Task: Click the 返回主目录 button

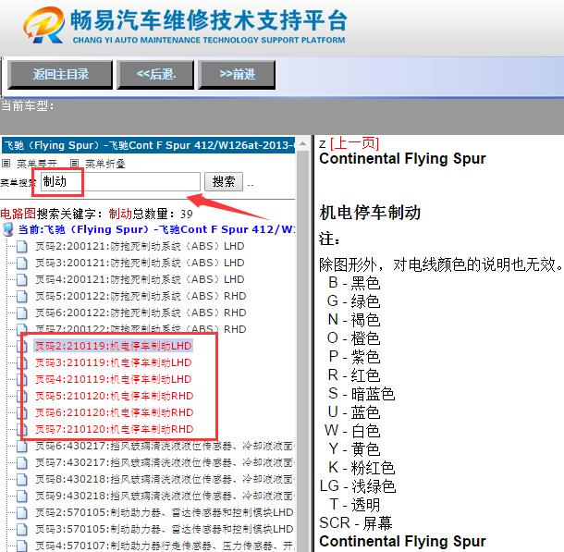Action: (x=60, y=75)
